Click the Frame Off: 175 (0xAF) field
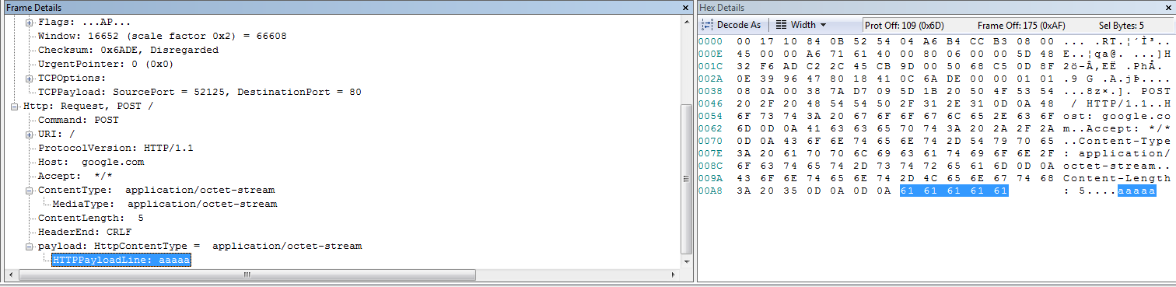This screenshot has height=287, width=1176. [1020, 25]
